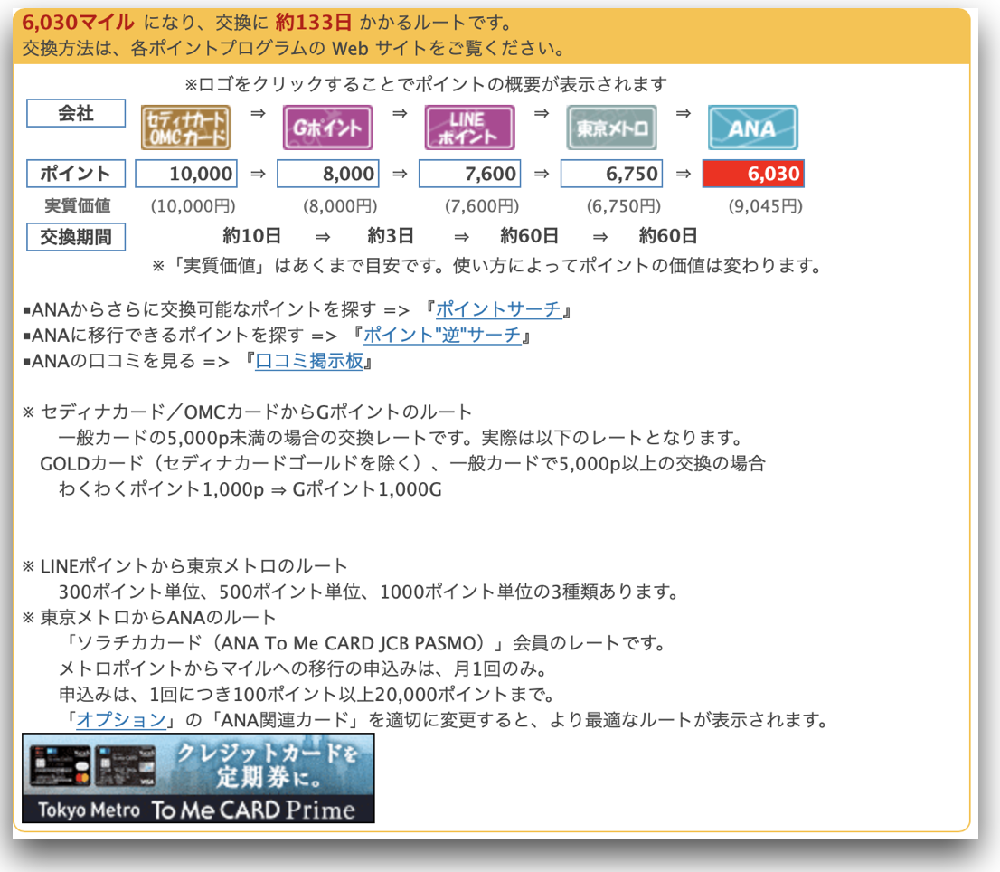Click the オプション link

[121, 719]
